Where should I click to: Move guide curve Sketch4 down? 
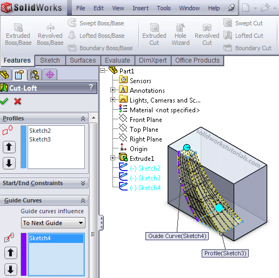[11, 269]
